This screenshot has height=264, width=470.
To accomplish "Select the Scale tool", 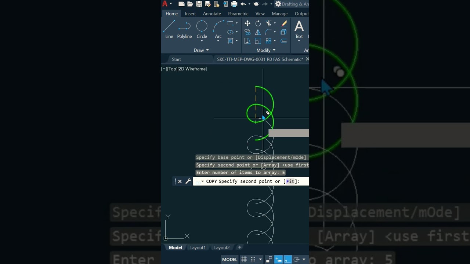I will [258, 41].
